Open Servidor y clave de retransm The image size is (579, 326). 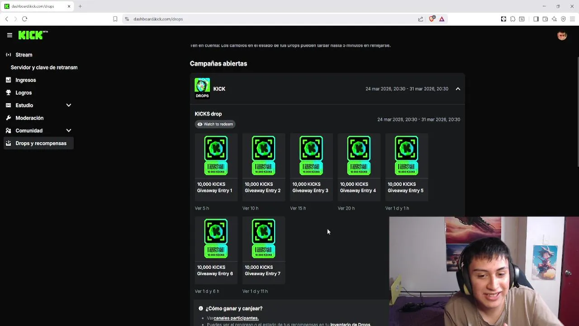44,67
